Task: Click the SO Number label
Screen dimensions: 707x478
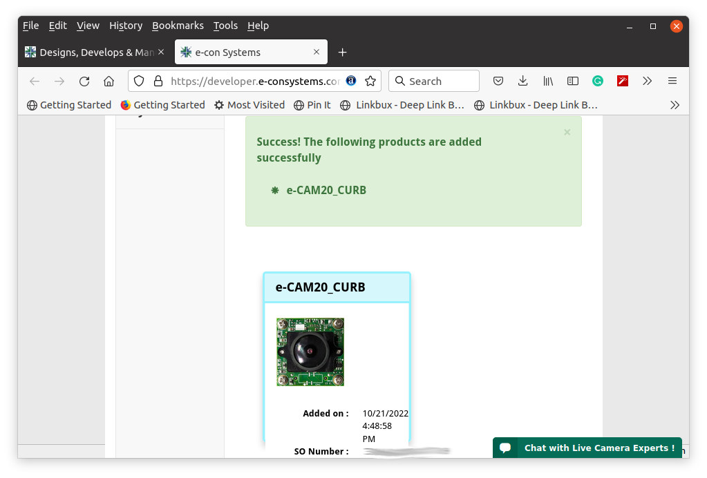Action: click(321, 452)
